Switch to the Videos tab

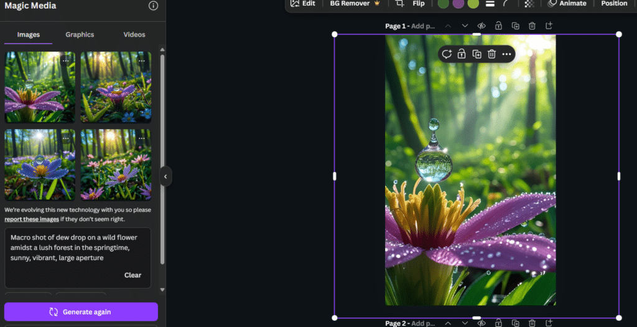[134, 35]
